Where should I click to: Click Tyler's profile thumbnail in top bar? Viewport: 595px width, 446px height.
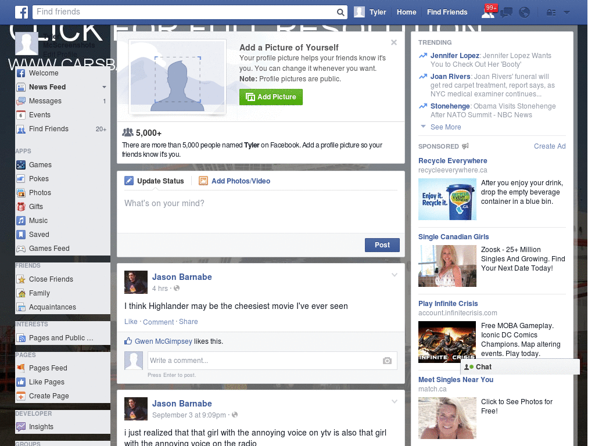[359, 12]
